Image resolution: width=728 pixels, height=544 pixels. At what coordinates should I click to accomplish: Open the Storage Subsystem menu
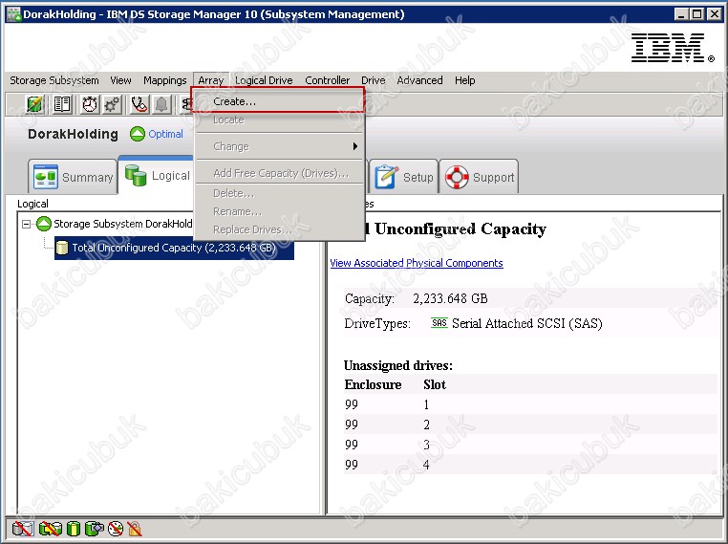click(54, 80)
